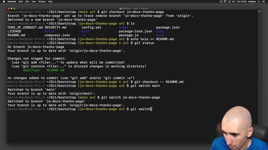Zoom the Terminal window
Viewport: 268px width, 150px height.
tap(14, 8)
